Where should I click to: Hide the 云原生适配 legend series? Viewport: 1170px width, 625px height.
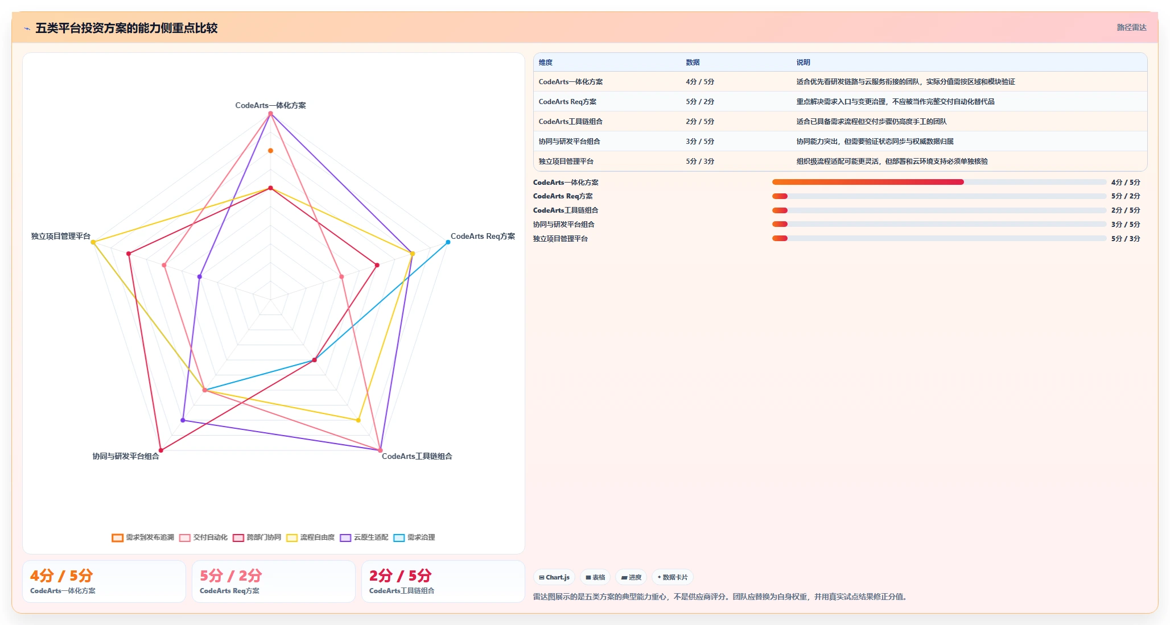[364, 537]
